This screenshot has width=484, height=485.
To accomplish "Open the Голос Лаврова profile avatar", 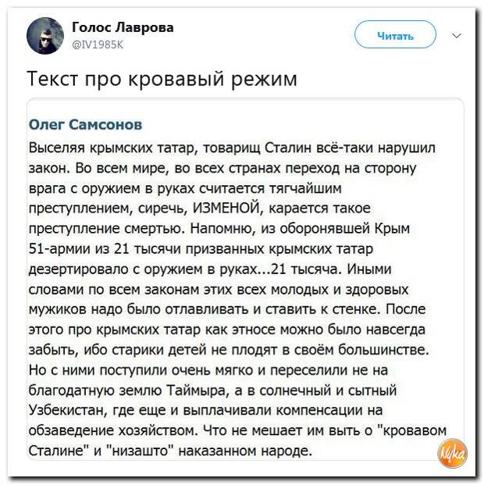I will coord(45,36).
